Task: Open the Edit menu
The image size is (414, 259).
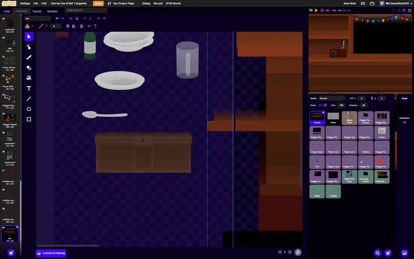Action: 44,3
